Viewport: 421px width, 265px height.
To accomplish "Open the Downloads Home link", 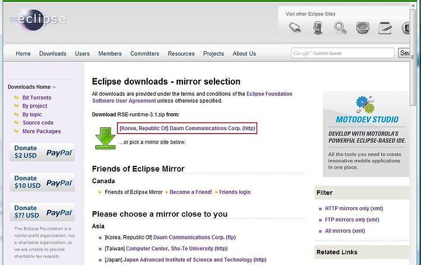I will click(x=29, y=87).
